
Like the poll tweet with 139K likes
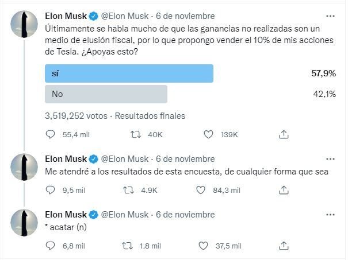point(208,134)
